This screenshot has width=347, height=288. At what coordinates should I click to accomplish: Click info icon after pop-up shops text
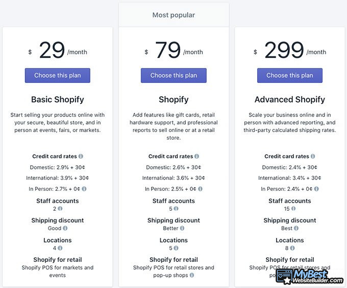(x=192, y=275)
